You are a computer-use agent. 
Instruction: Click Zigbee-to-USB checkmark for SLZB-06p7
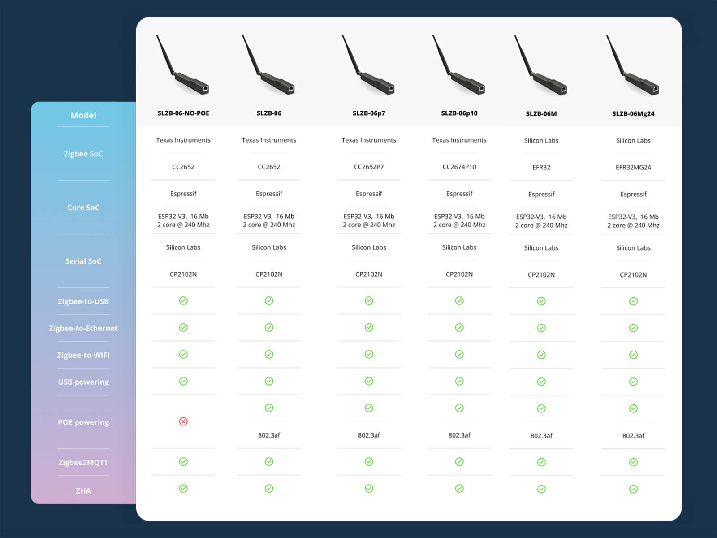pos(369,301)
